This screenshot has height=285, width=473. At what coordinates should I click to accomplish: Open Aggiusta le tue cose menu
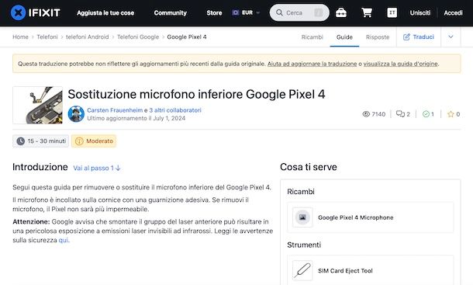(105, 13)
